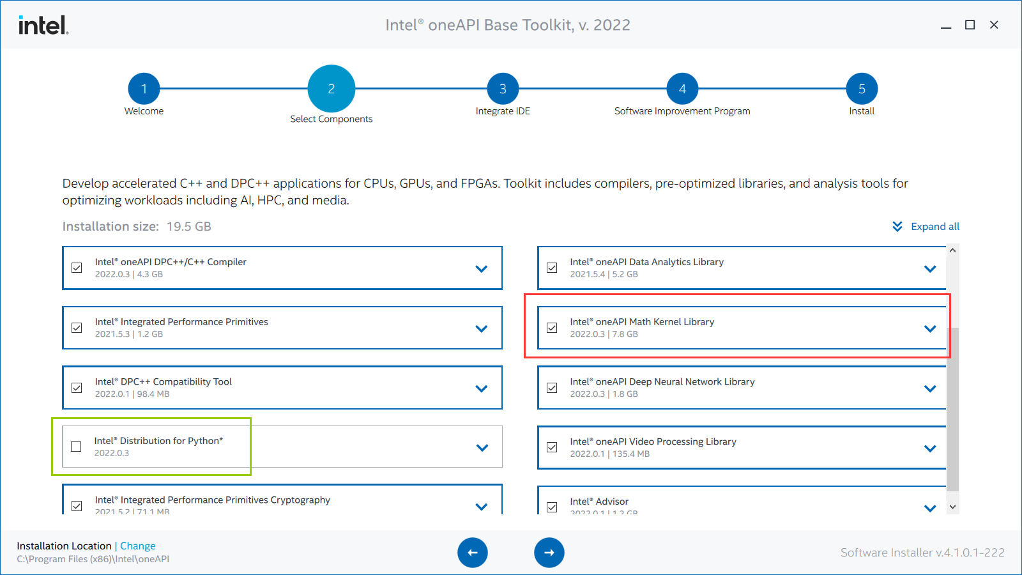Click Intel Distribution for Python label
The width and height of the screenshot is (1022, 575).
coord(158,441)
